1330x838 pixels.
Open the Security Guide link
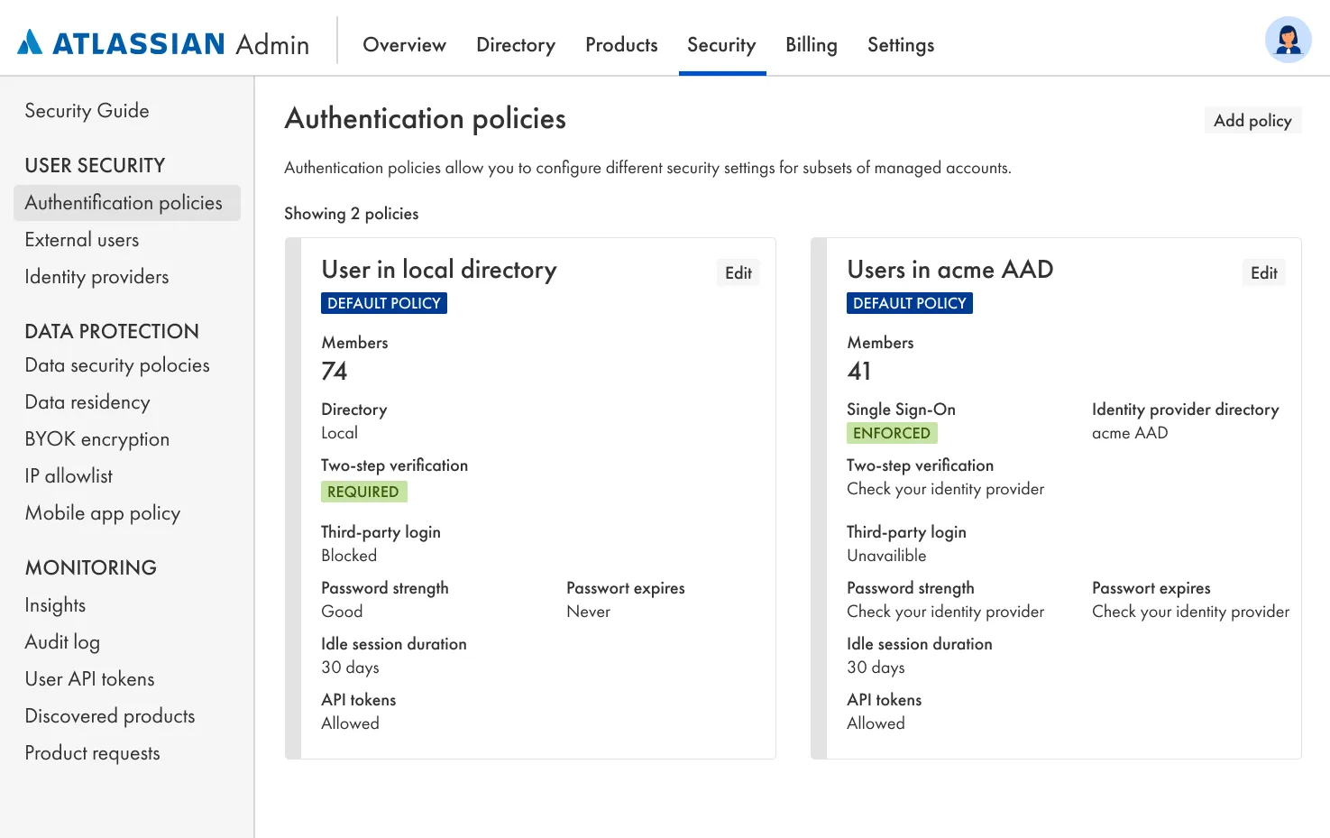[x=87, y=111]
